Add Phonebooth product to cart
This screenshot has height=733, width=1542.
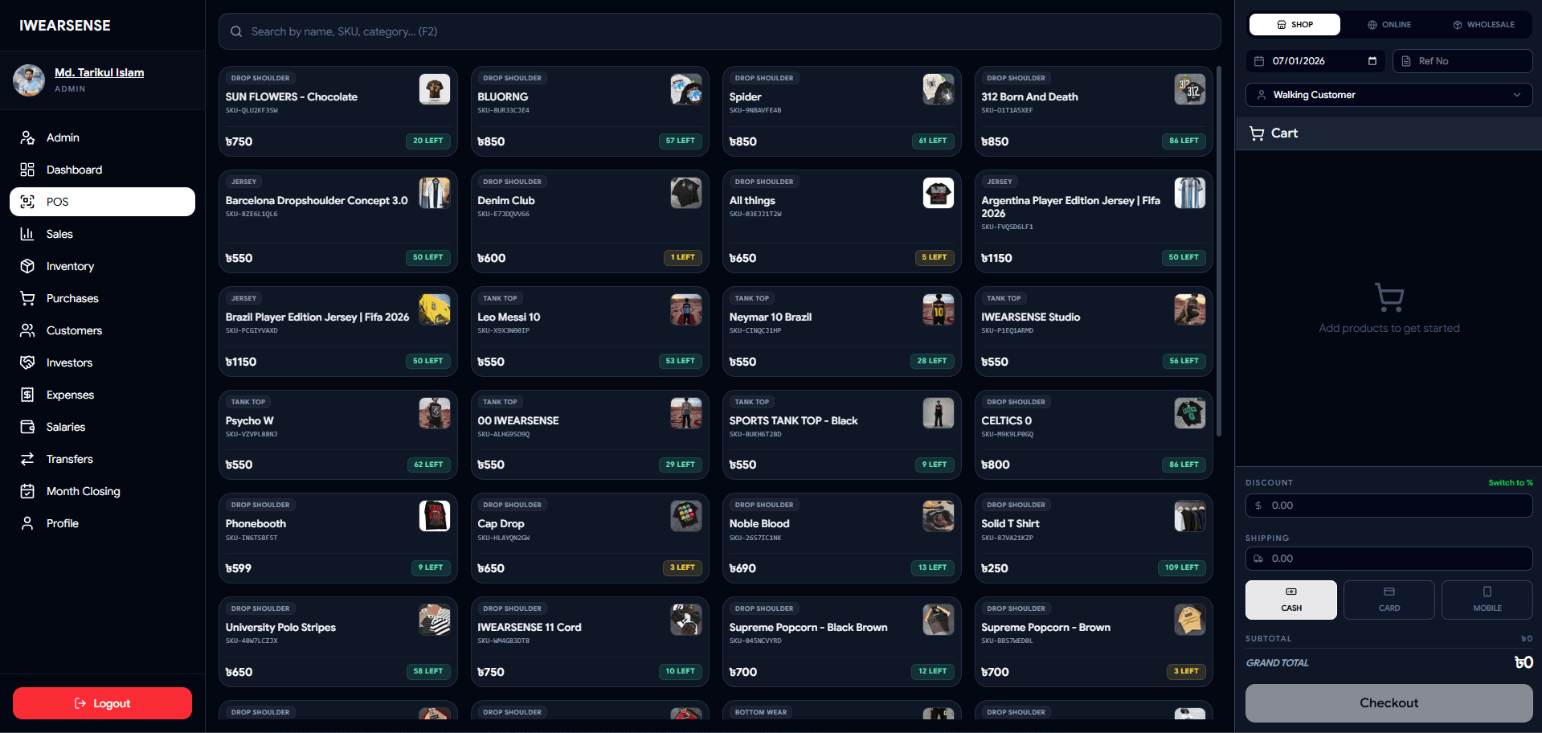[338, 538]
